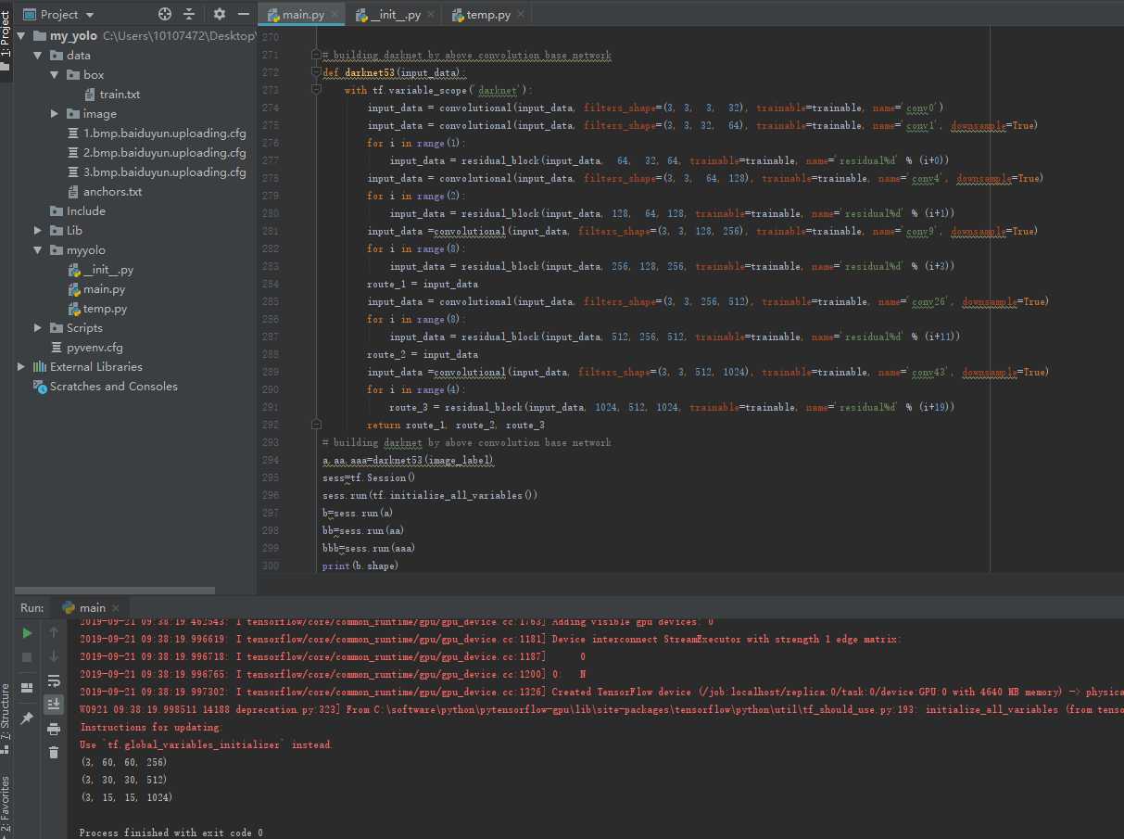
Task: Expand the Lib folder arrow
Action: [38, 231]
